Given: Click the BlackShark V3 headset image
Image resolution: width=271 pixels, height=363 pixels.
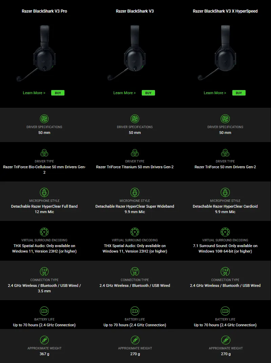Looking at the screenshot, I should pyautogui.click(x=127, y=53).
